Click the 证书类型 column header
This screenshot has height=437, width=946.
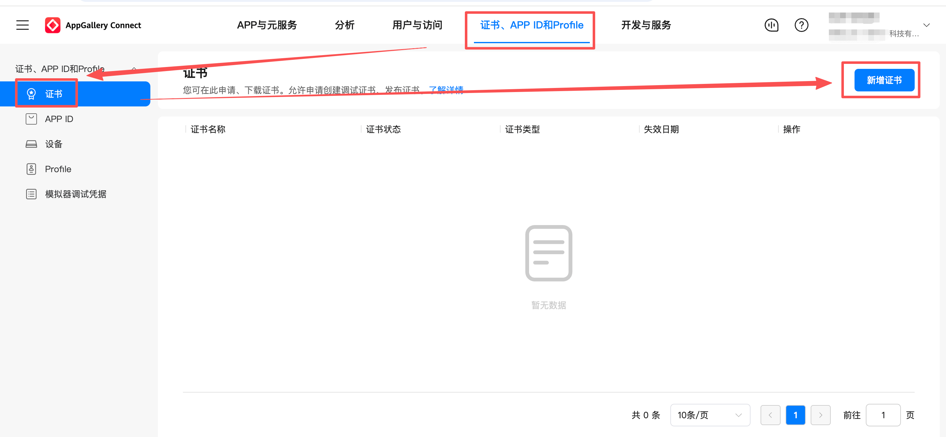click(522, 129)
